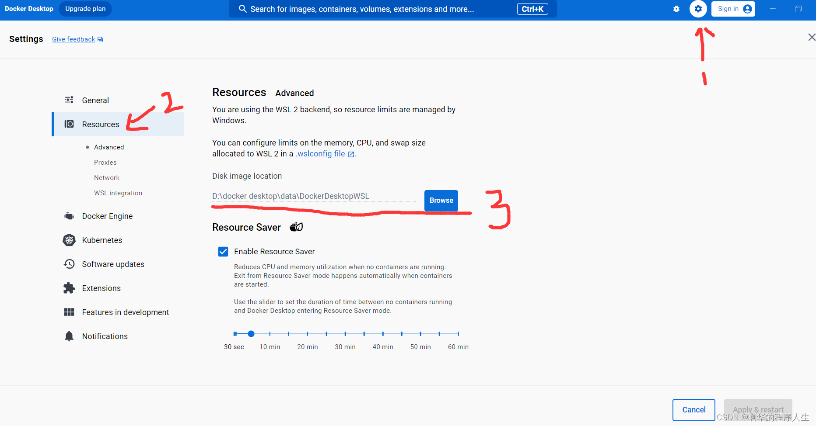816x426 pixels.
Task: Click the disk image location field
Action: (x=314, y=196)
